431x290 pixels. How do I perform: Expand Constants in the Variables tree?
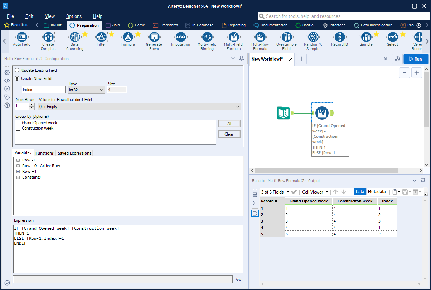(x=18, y=177)
